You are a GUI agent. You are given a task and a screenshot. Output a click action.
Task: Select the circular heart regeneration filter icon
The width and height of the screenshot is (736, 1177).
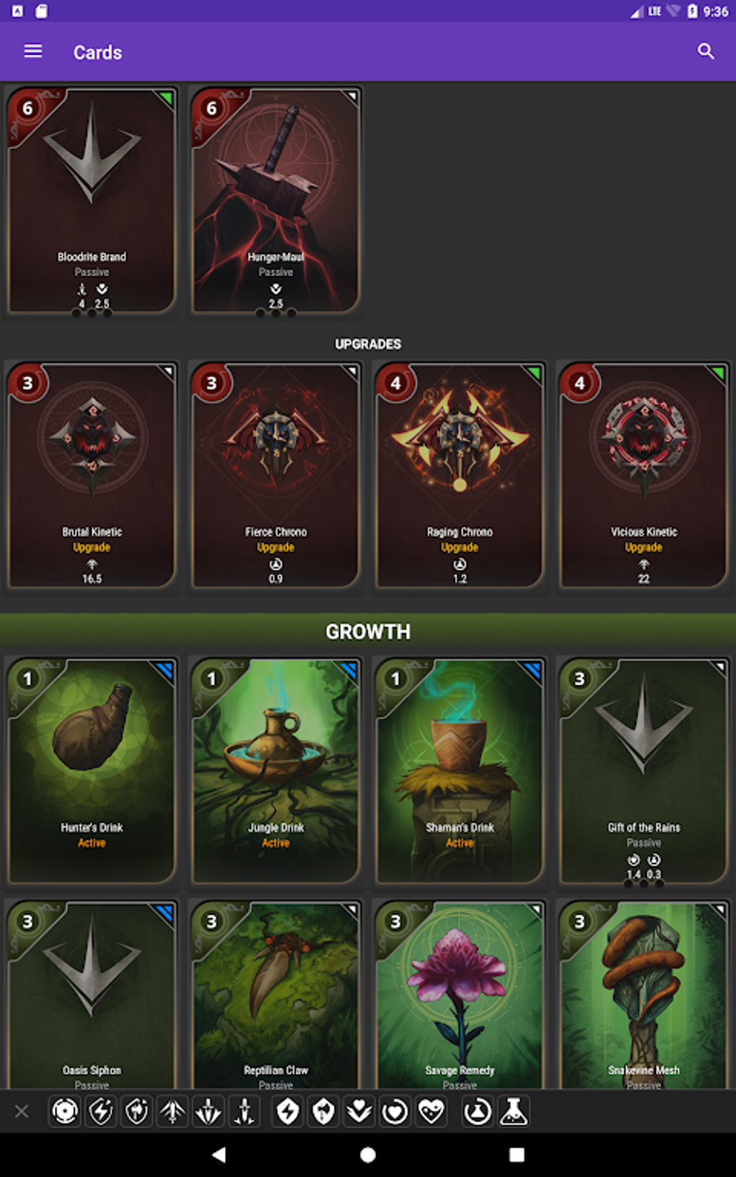click(x=395, y=1111)
